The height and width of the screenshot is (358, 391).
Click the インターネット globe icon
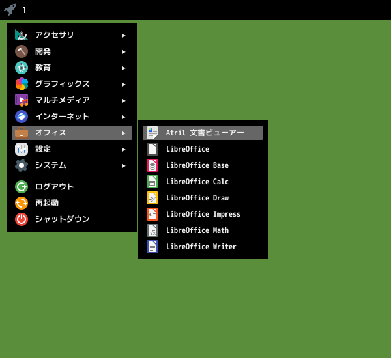pos(22,117)
